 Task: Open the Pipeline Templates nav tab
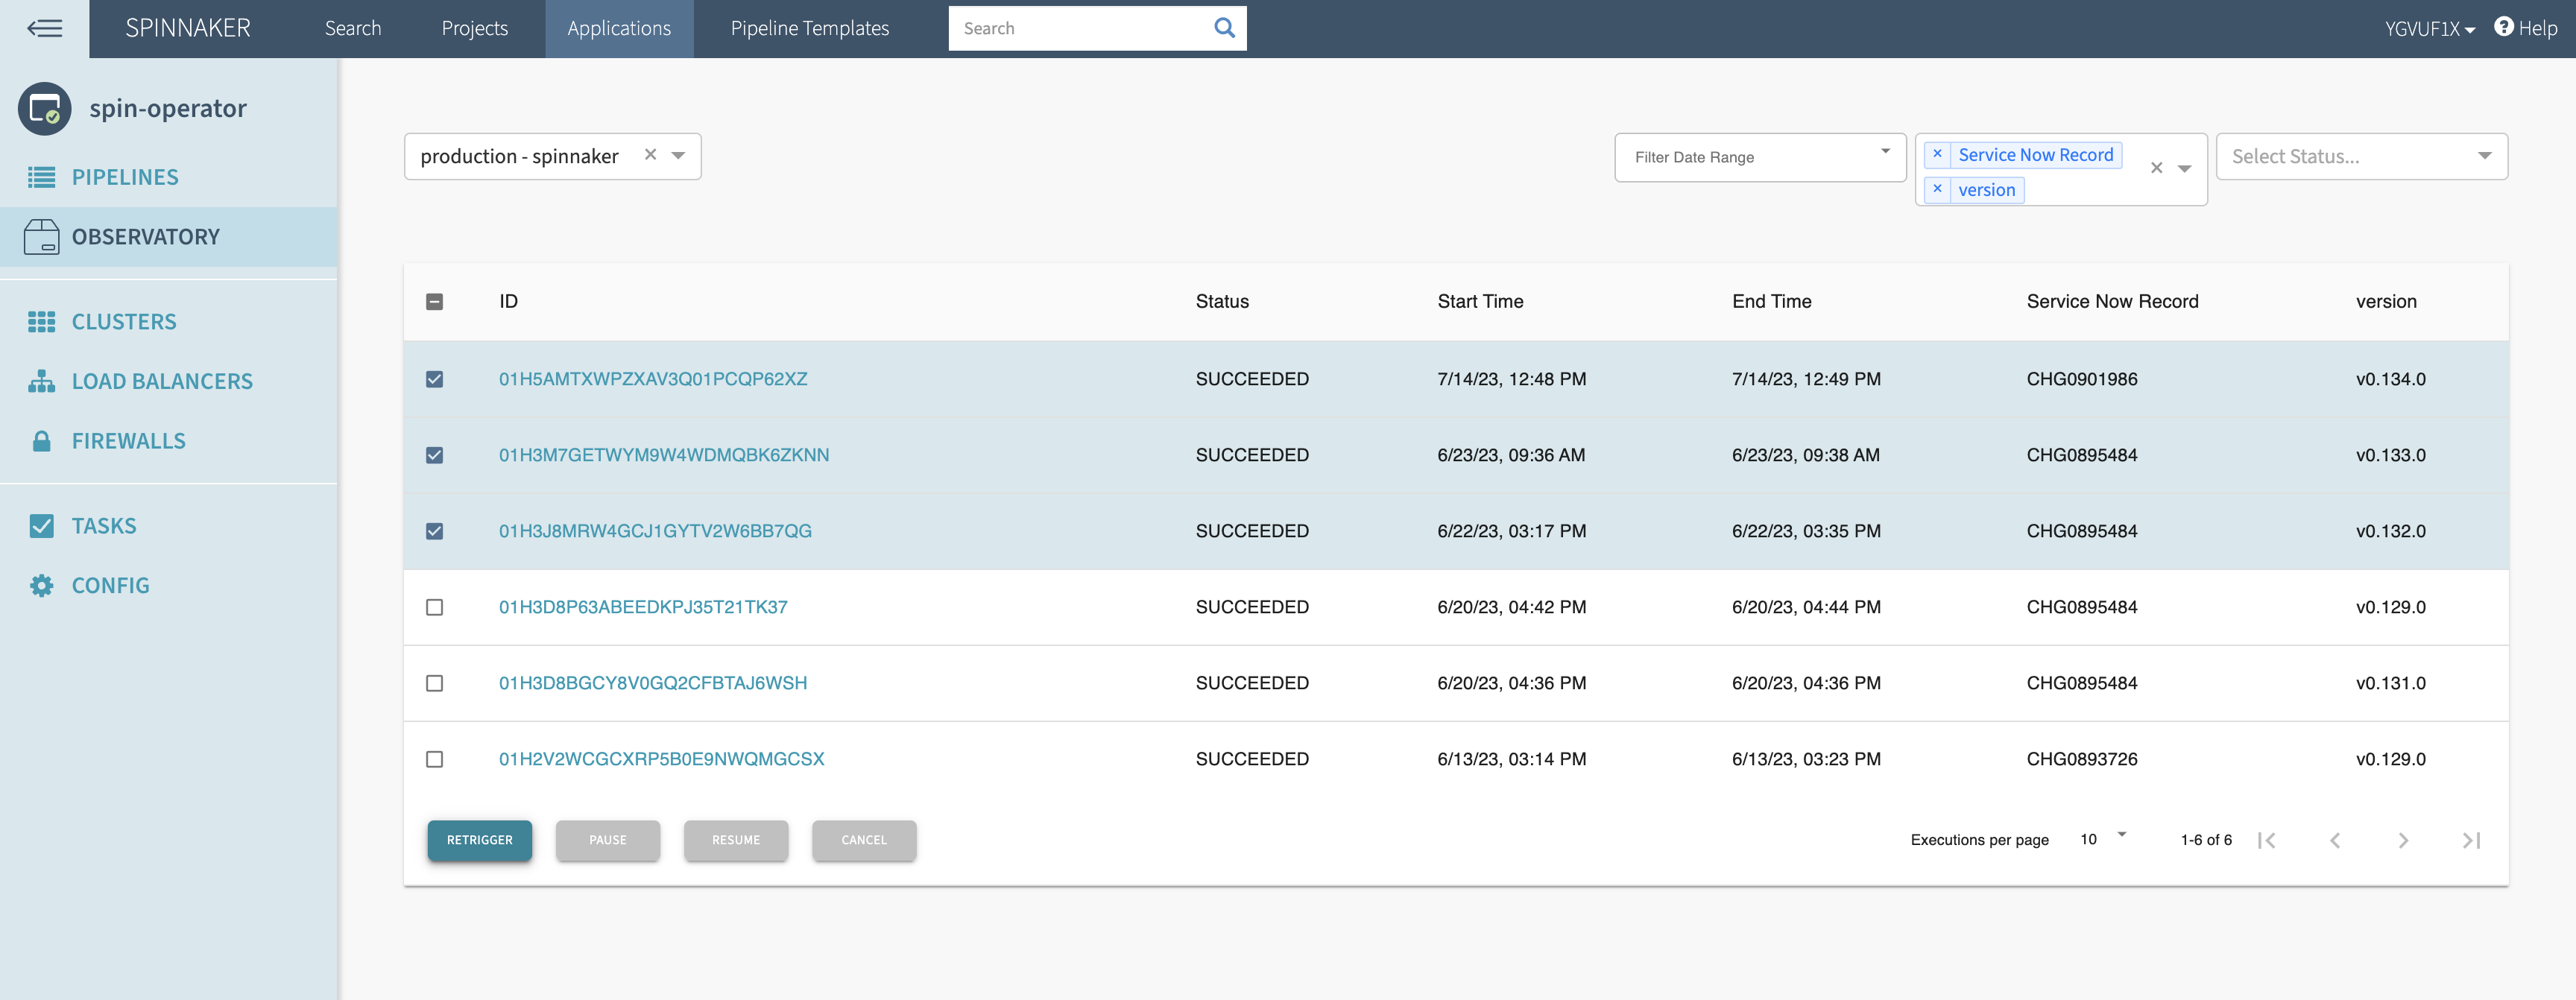point(809,28)
